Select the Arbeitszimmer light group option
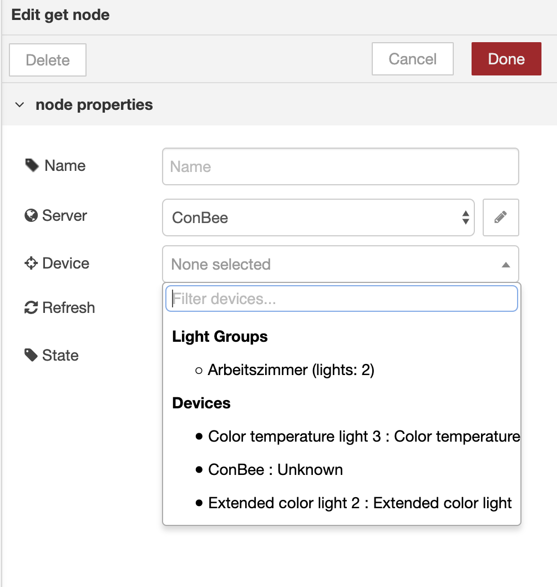The width and height of the screenshot is (557, 587). tap(290, 370)
